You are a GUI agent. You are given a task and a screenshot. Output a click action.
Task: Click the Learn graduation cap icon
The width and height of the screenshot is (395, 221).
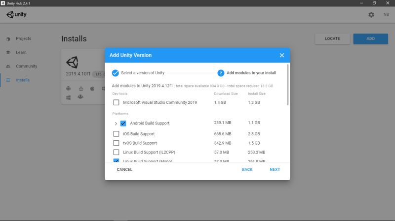[8, 53]
